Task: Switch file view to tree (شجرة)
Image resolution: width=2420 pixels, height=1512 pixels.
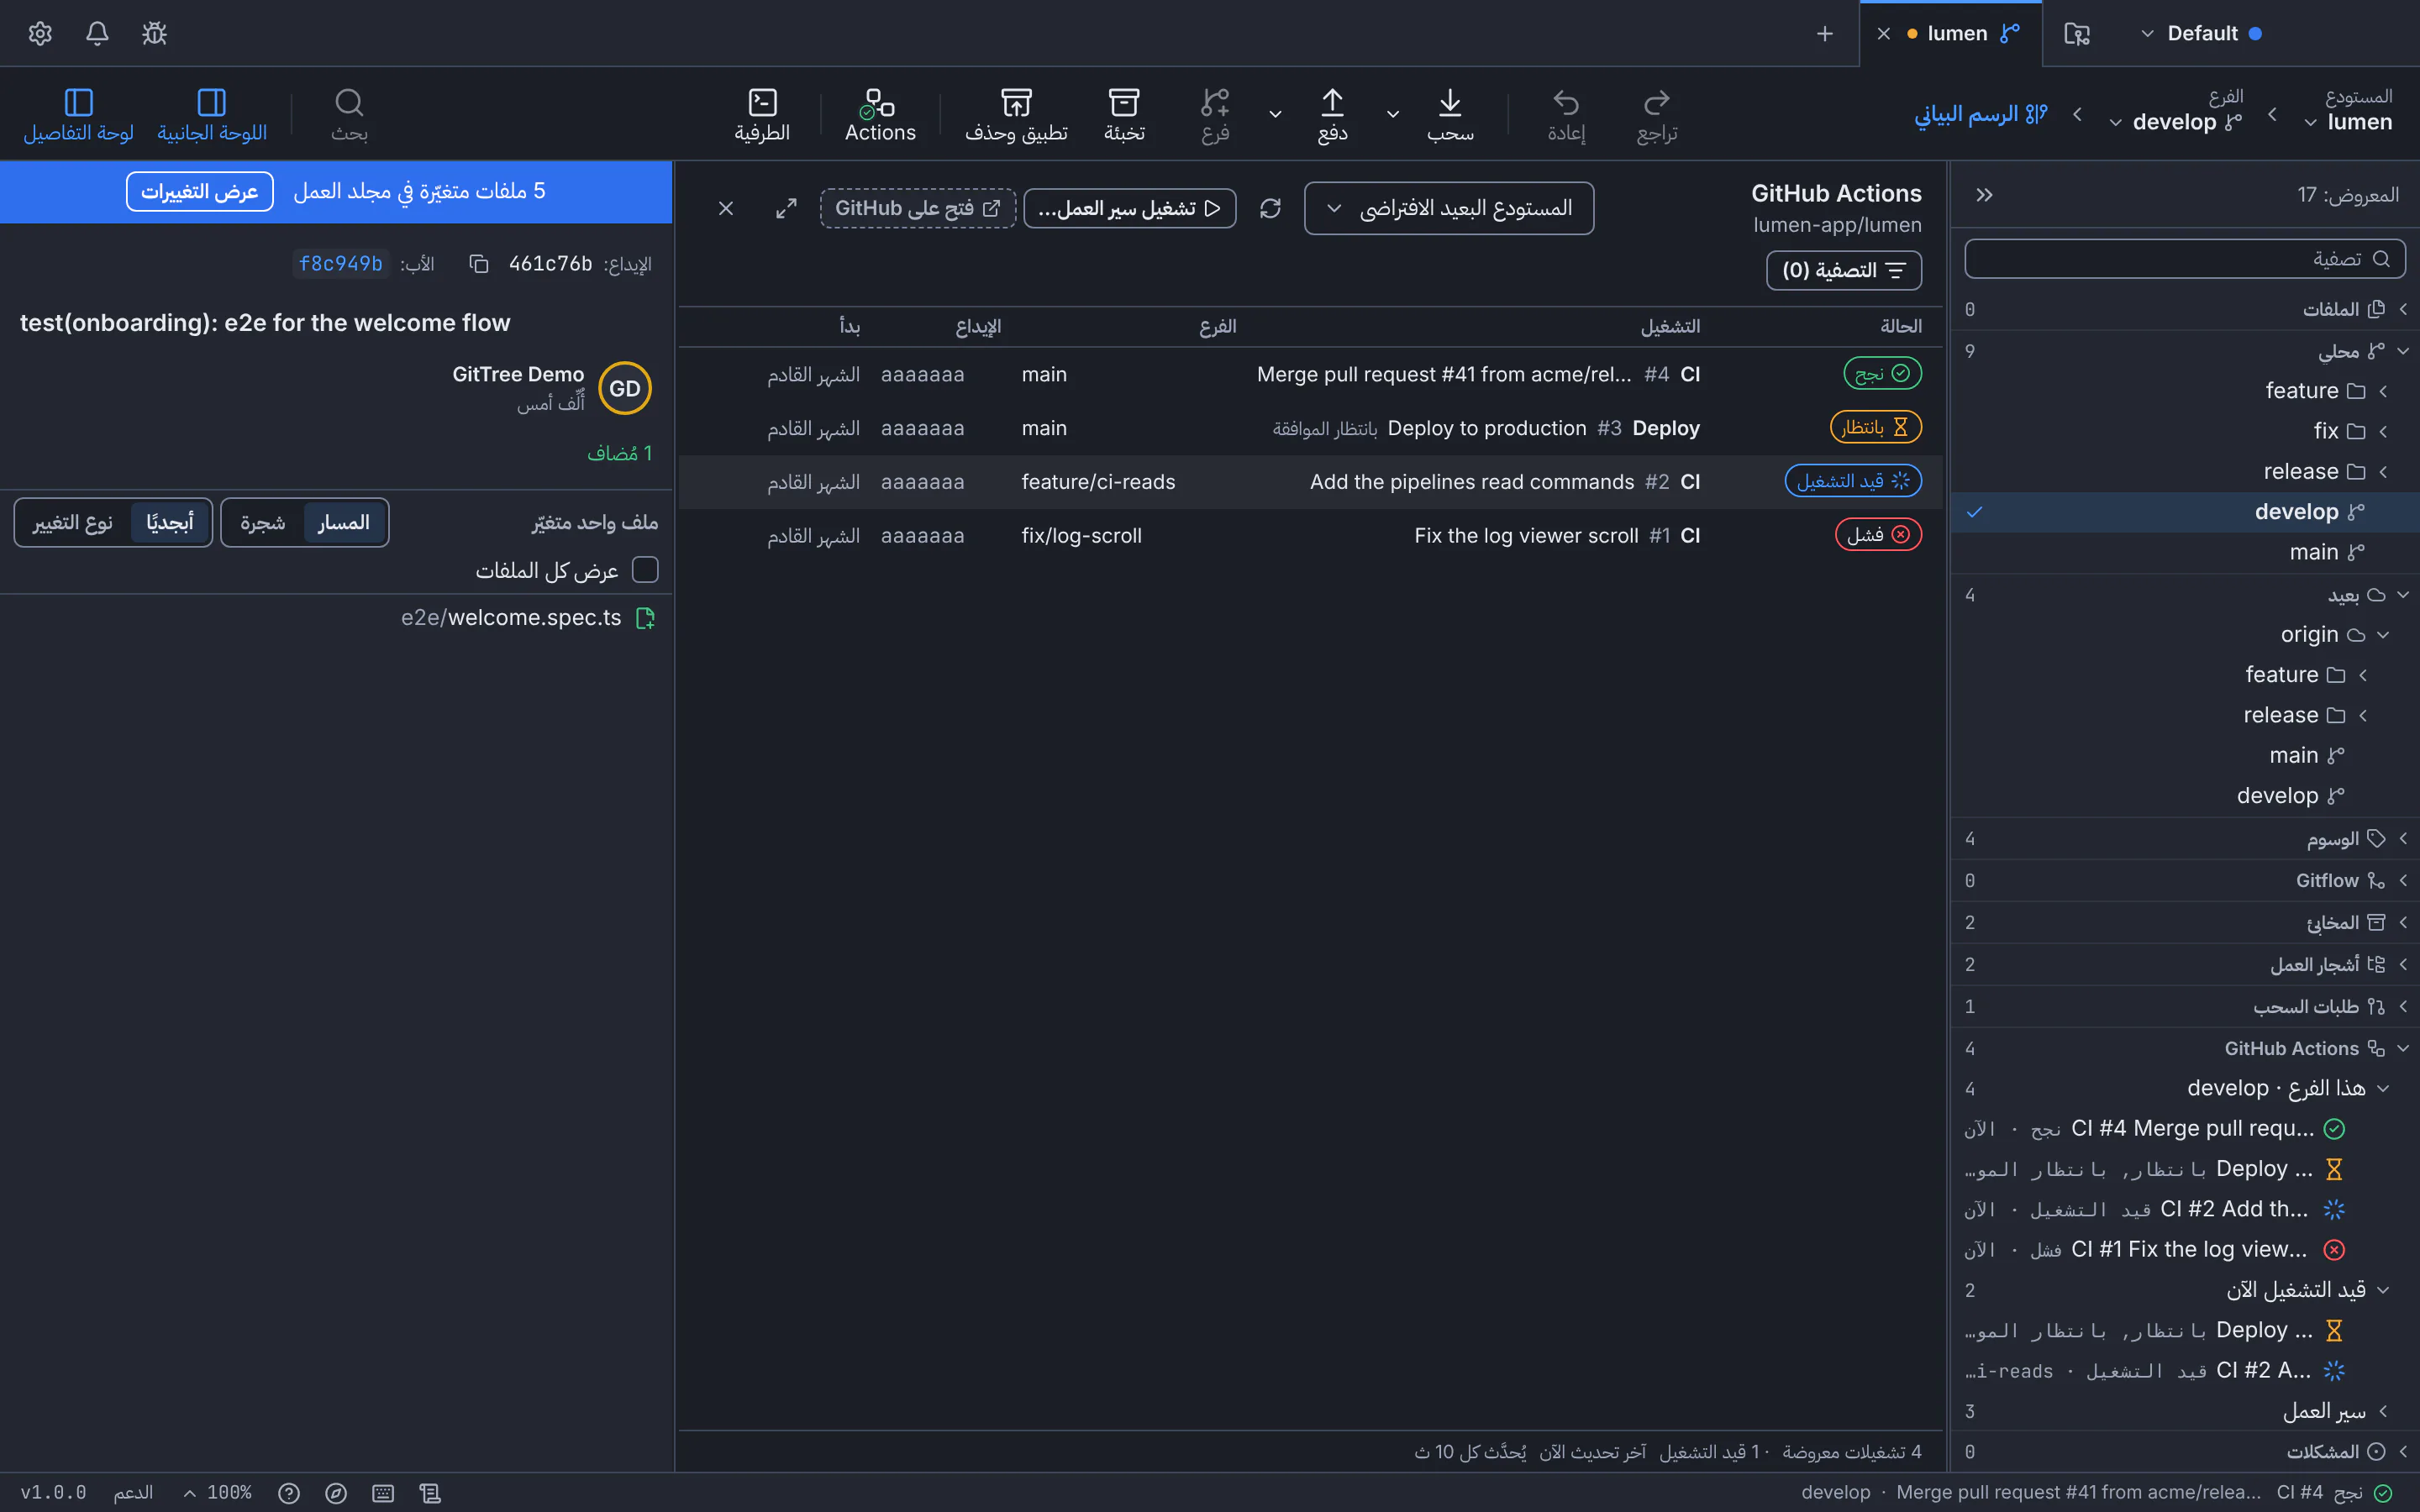Action: pyautogui.click(x=263, y=522)
